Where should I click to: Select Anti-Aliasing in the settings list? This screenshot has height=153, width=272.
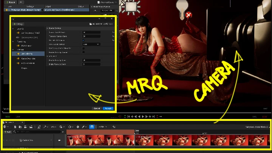tap(27, 54)
